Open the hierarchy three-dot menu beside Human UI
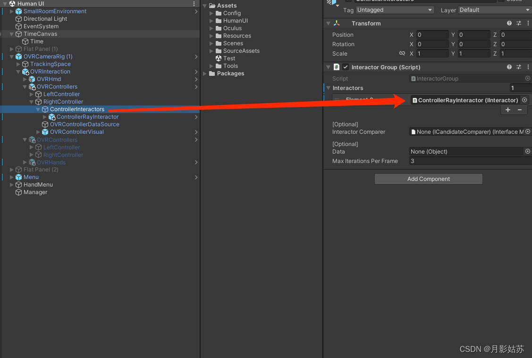This screenshot has width=532, height=358. pos(194,3)
